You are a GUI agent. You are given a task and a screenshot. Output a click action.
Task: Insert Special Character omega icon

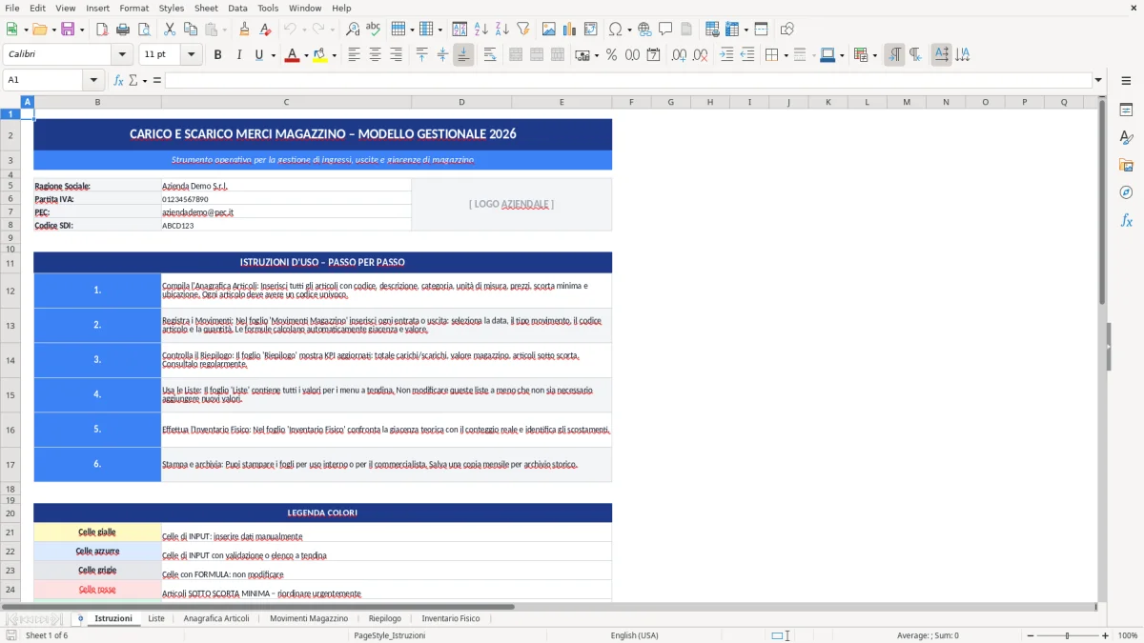point(615,30)
